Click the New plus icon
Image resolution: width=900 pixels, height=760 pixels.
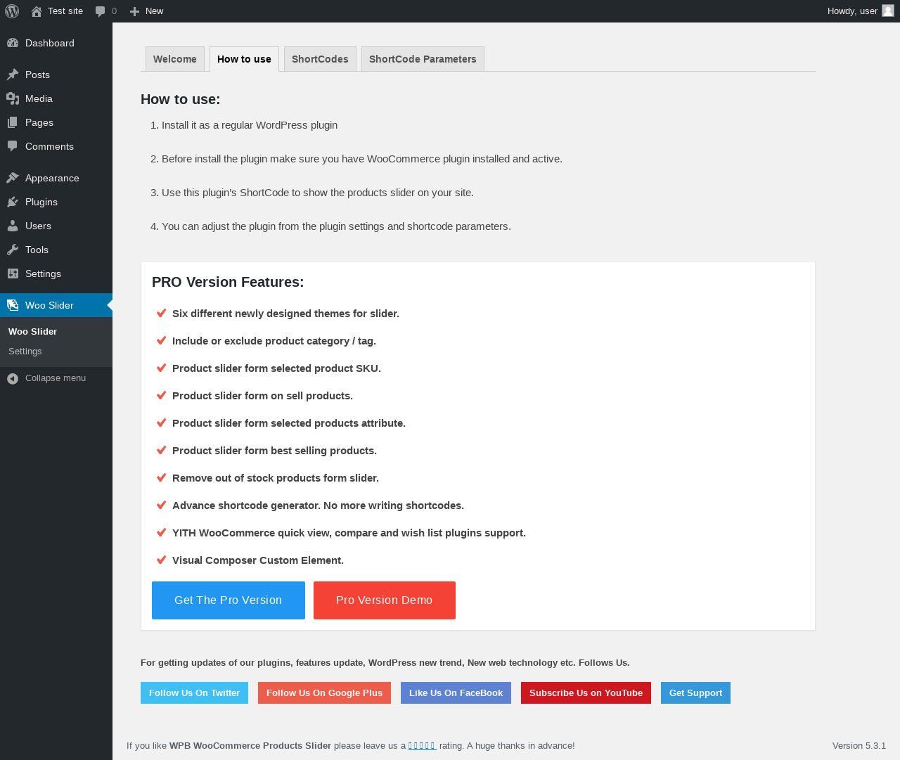pyautogui.click(x=135, y=11)
